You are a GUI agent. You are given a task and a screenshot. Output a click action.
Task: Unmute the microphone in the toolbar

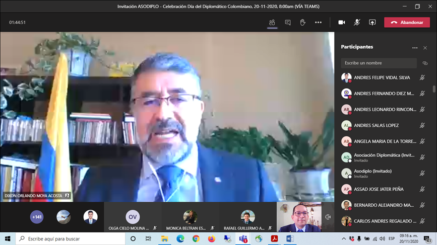pos(357,23)
